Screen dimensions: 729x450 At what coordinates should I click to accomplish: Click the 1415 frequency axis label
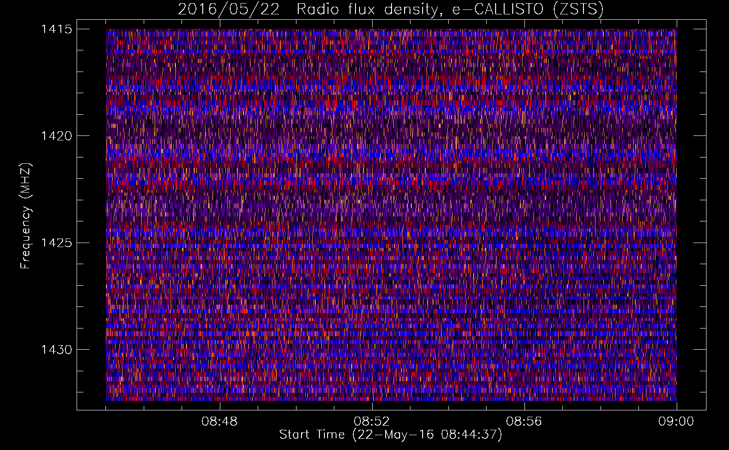56,29
